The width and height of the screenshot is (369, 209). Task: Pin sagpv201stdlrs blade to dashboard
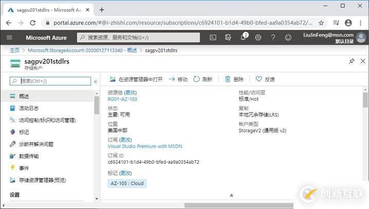pos(352,61)
